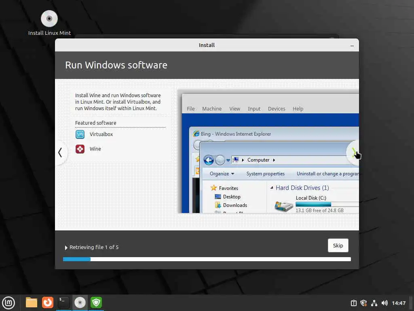Click the 'Featured software' heading

95,123
